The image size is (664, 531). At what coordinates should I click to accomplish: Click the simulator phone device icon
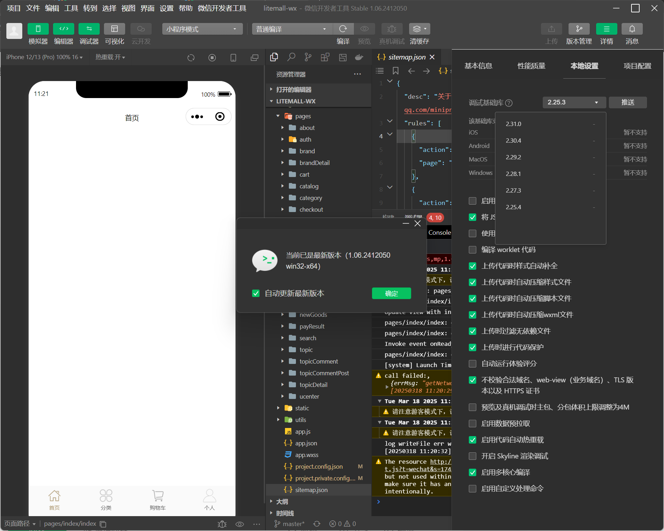click(233, 57)
